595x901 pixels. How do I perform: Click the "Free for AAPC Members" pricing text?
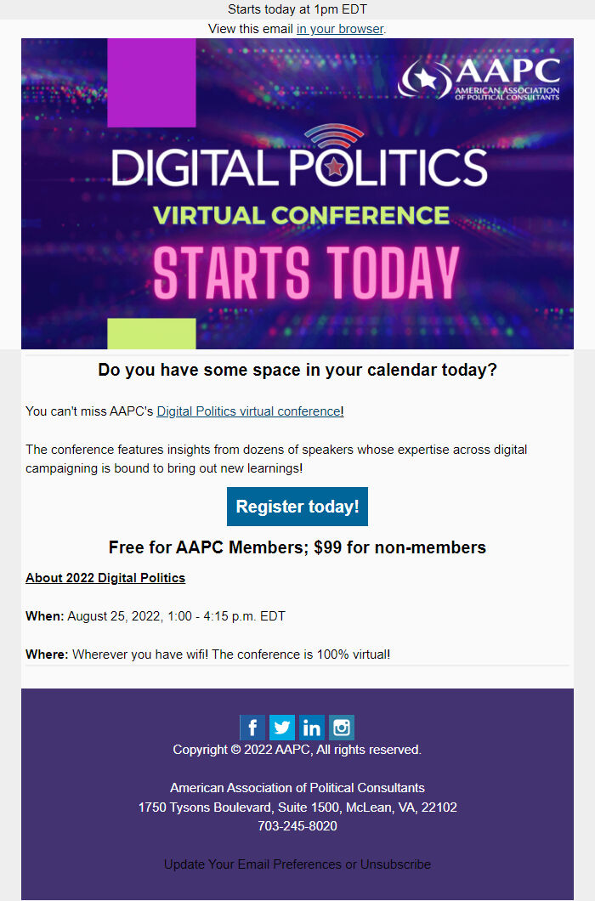pos(297,547)
